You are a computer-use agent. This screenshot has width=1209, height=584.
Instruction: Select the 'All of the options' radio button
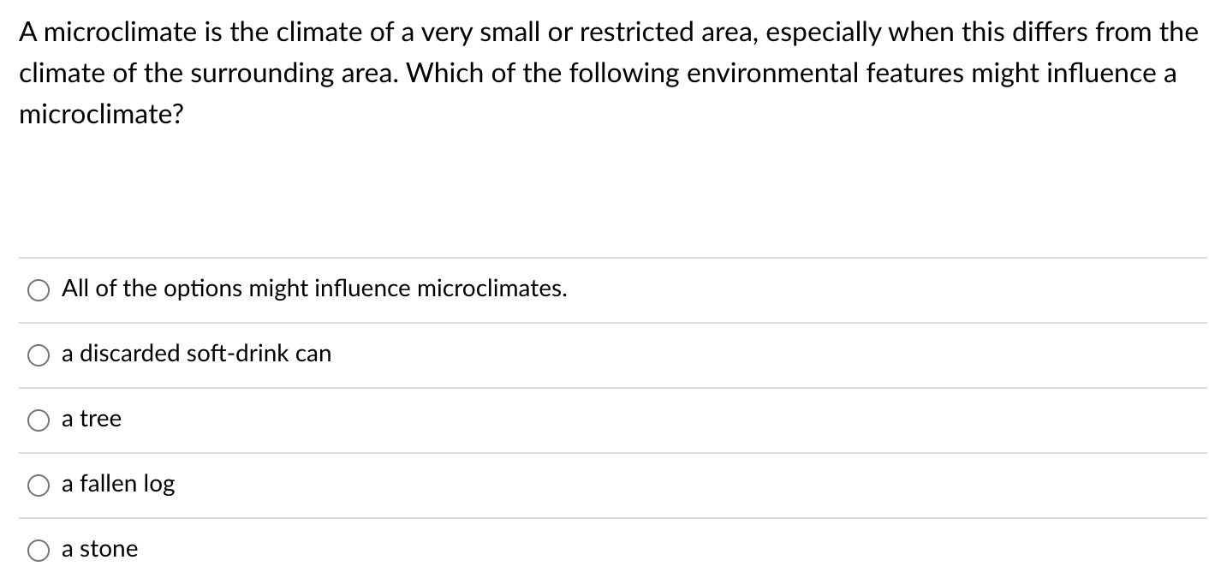coord(39,291)
